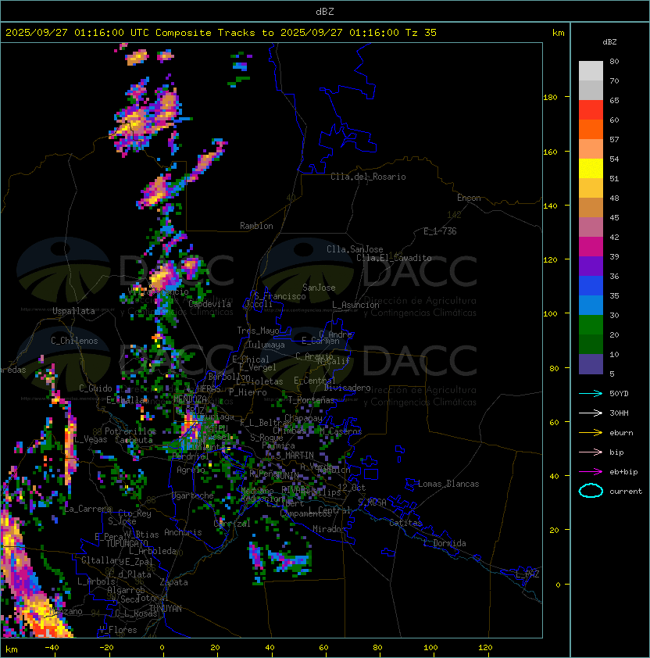Click the '180' tick on the right axis
Image resolution: width=650 pixels, height=658 pixels.
[x=550, y=98]
